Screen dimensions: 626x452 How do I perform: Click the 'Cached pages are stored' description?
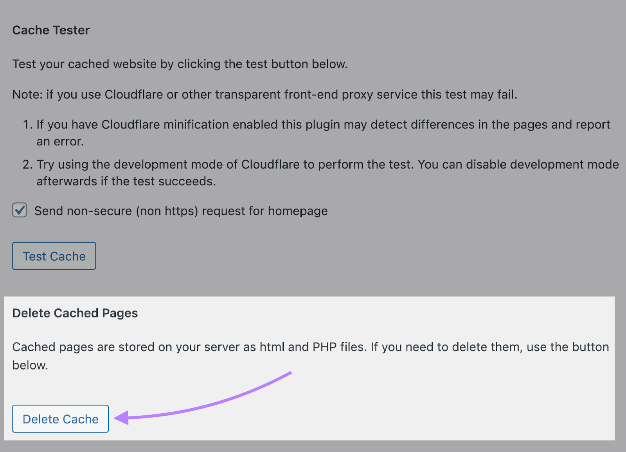(310, 347)
